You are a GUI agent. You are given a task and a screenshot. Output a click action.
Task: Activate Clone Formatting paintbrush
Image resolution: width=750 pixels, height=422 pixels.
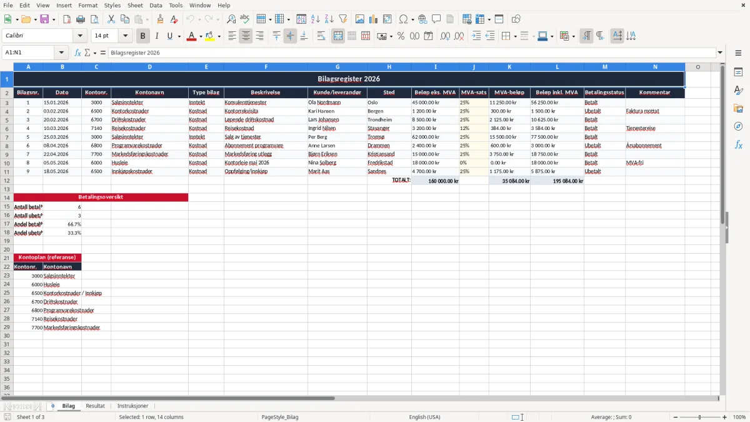tap(160, 19)
